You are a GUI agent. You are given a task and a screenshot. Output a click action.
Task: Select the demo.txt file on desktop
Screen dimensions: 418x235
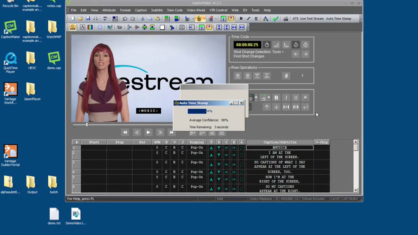pyautogui.click(x=54, y=217)
